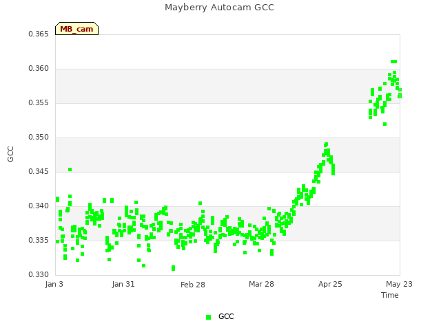Click the Jan 31 date label
441x330 pixels.
123,284
